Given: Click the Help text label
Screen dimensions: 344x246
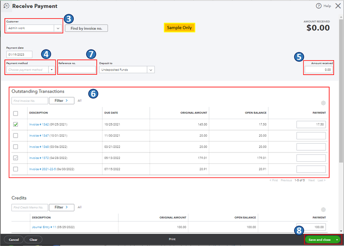Looking at the screenshot, I should pos(327,6).
